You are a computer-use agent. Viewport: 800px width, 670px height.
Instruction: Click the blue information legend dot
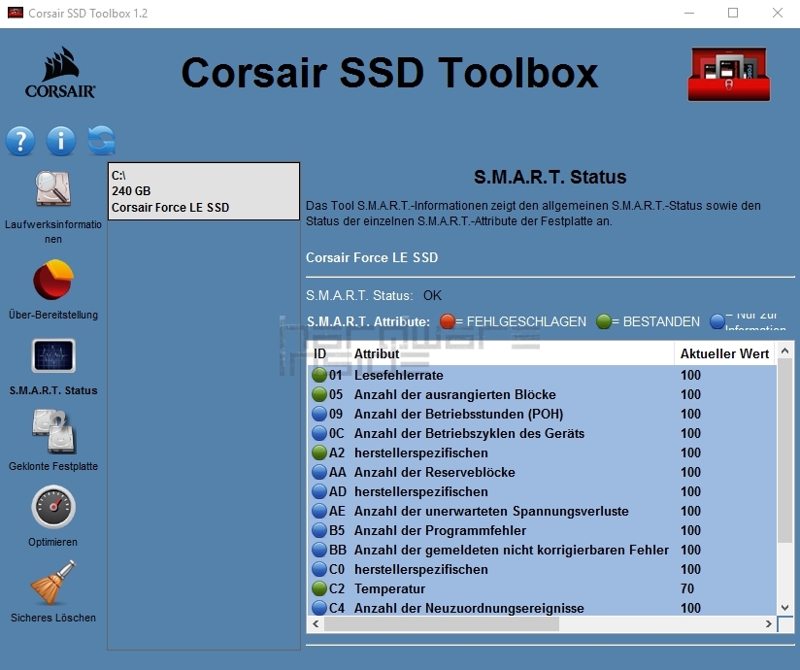(717, 321)
